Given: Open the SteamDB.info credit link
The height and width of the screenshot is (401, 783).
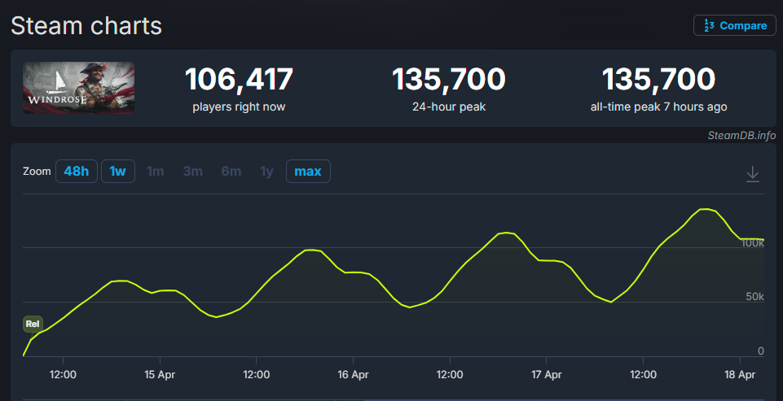Looking at the screenshot, I should (x=741, y=135).
